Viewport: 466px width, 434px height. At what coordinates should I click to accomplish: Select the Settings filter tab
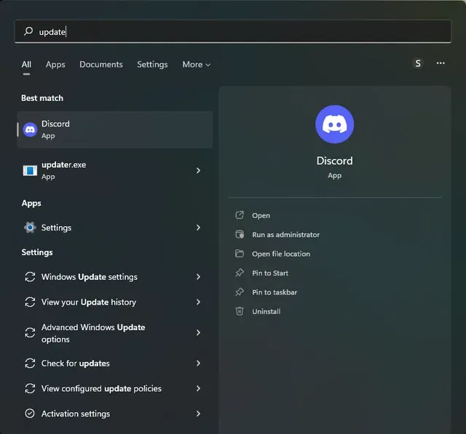click(152, 65)
